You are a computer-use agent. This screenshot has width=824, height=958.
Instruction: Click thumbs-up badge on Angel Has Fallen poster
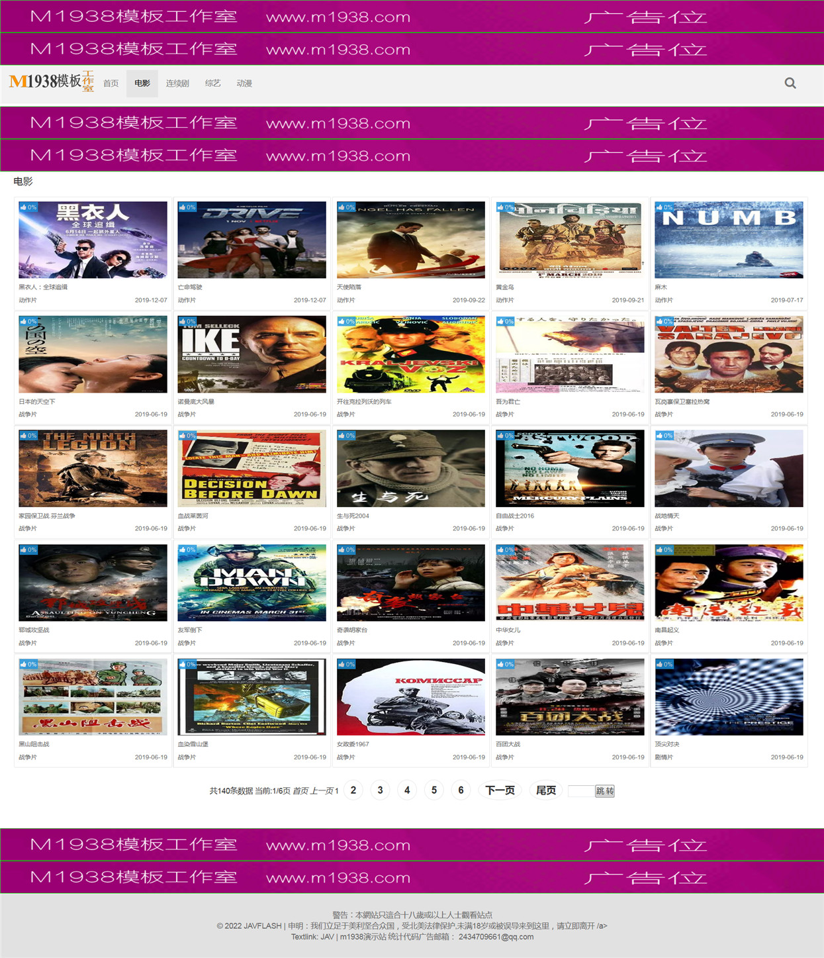point(347,207)
